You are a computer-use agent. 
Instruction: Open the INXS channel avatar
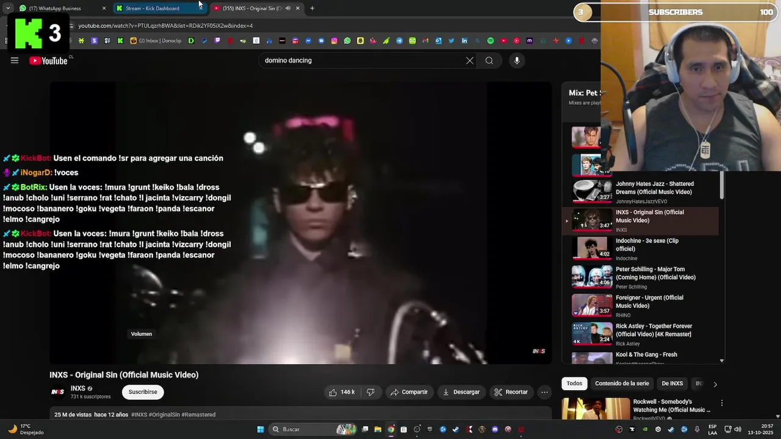pos(57,392)
